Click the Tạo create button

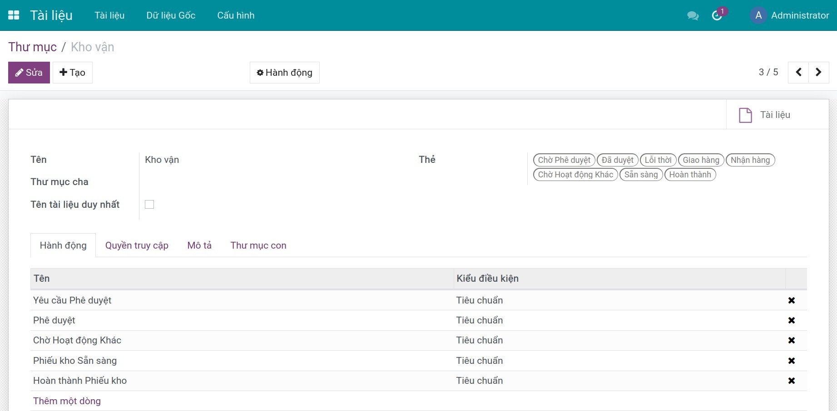point(73,73)
